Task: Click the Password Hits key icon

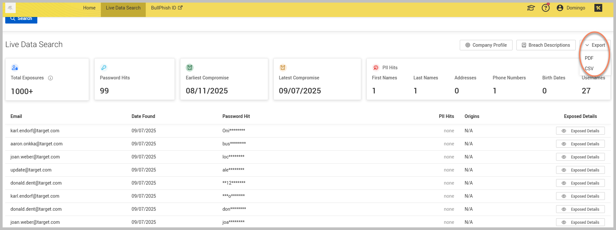Action: click(103, 68)
